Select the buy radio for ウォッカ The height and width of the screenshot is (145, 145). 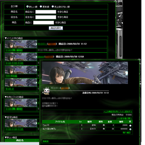[x=130, y=125]
